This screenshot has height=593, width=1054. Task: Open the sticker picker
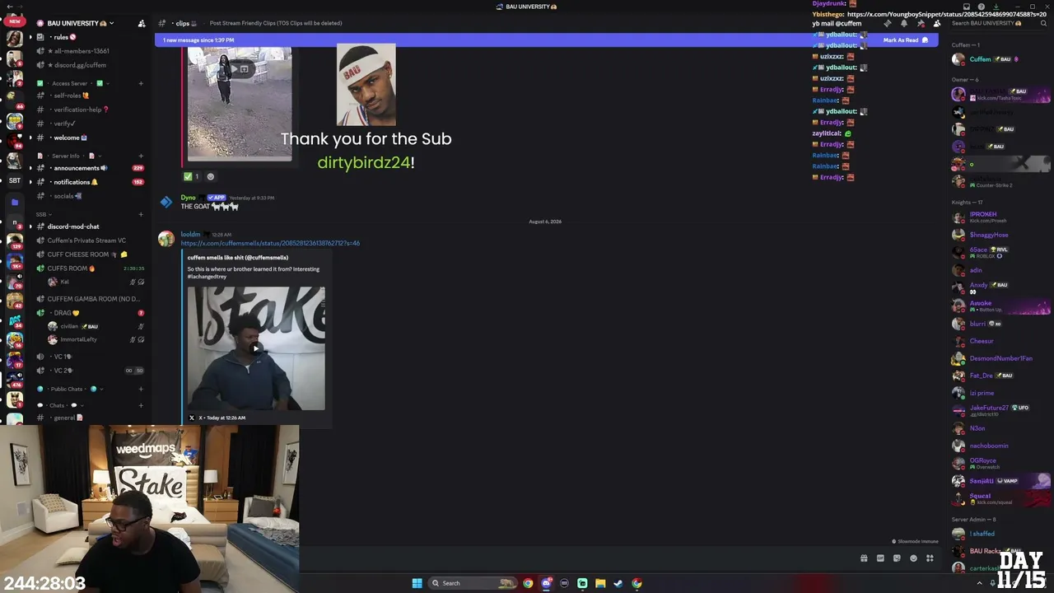click(897, 558)
